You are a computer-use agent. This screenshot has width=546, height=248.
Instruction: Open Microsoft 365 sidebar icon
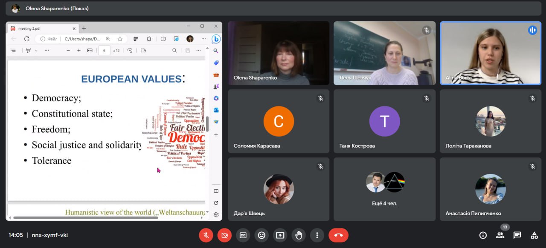(216, 98)
